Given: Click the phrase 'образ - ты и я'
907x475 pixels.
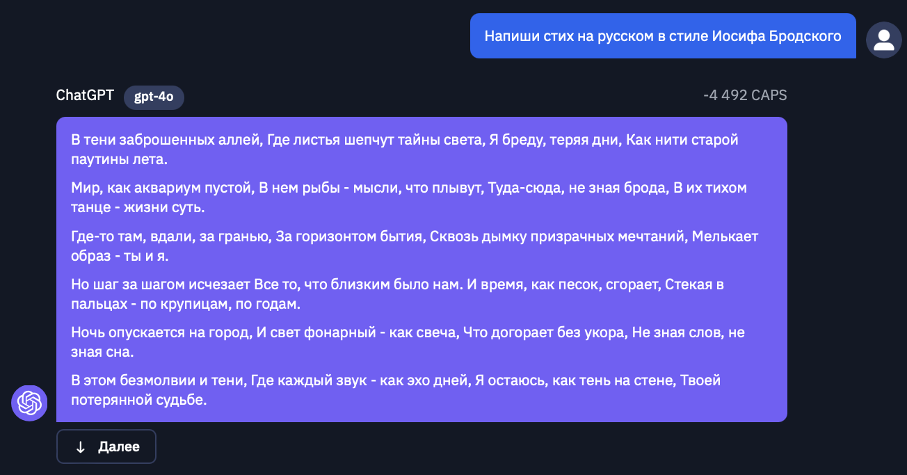Looking at the screenshot, I should [x=120, y=256].
